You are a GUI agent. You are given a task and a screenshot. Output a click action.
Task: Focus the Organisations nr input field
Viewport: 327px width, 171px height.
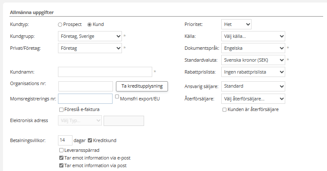pyautogui.click(x=85, y=86)
